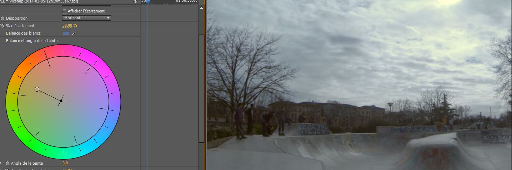The width and height of the screenshot is (512, 170).
Task: Edit the 0,0 hue angle value
Action: tap(65, 163)
